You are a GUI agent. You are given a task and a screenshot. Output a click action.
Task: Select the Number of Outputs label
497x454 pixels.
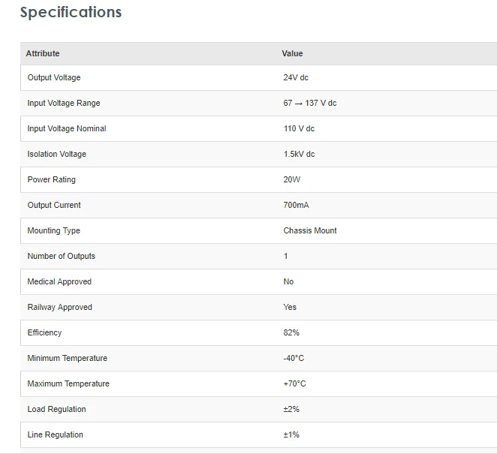tap(62, 256)
